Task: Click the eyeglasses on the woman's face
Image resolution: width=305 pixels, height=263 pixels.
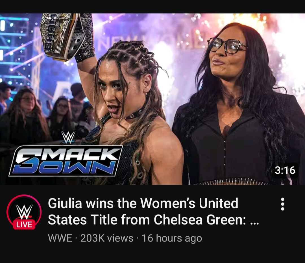Action: coord(227,45)
